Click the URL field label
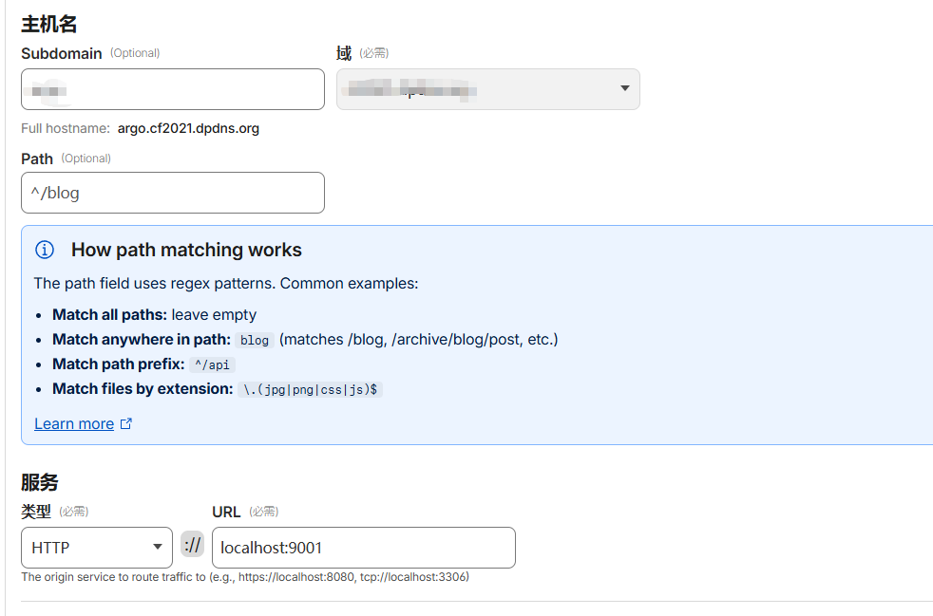Screen dimensions: 933x616 click(x=226, y=512)
